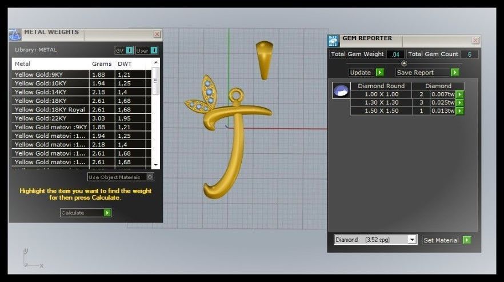
Task: Click green arrow next to Update
Action: pos(380,73)
